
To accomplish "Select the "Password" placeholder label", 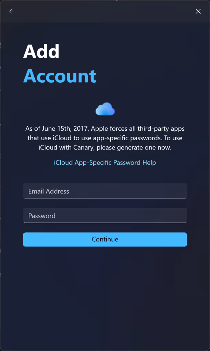I will click(x=42, y=216).
